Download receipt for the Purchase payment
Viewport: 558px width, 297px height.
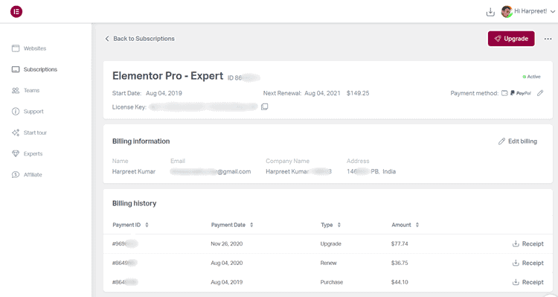click(527, 282)
